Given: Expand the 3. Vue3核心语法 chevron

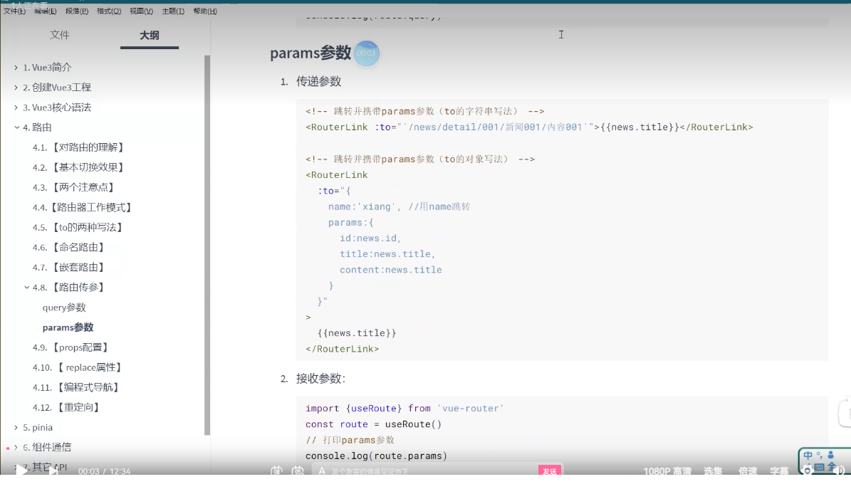Looking at the screenshot, I should (16, 107).
